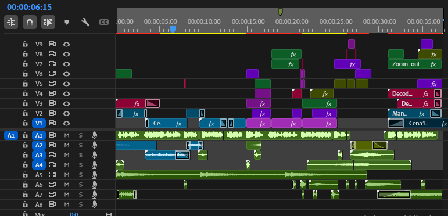Toggle V4 track lock

[x=25, y=93]
